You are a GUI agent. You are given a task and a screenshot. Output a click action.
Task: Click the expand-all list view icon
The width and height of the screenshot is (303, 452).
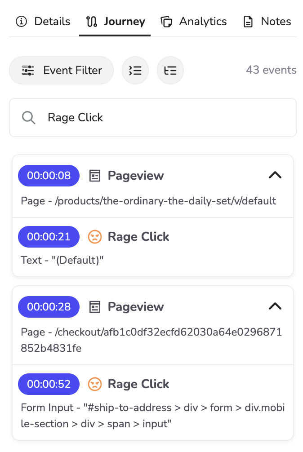[135, 70]
